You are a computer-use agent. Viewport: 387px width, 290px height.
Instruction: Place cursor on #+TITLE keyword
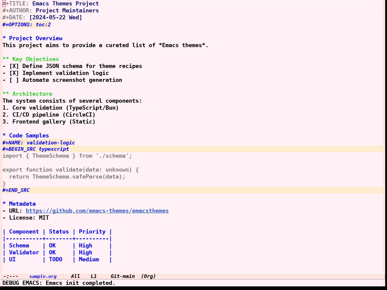coord(16,4)
